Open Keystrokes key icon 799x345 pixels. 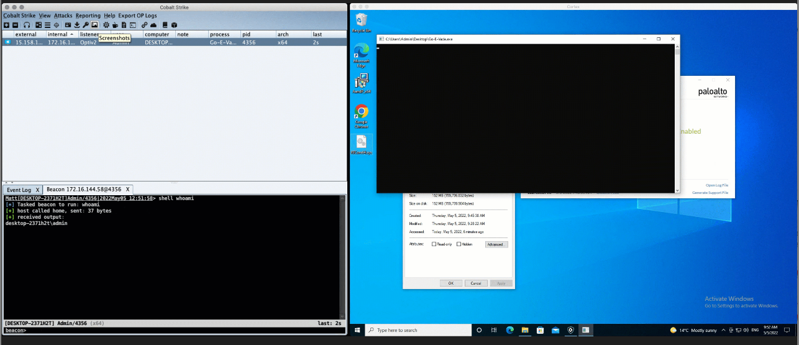(86, 25)
